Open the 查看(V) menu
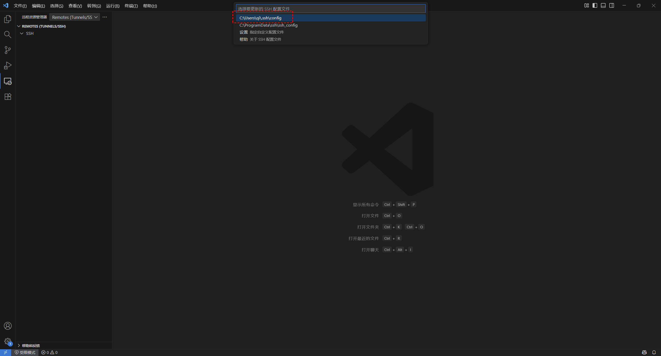The image size is (661, 356). pyautogui.click(x=75, y=6)
